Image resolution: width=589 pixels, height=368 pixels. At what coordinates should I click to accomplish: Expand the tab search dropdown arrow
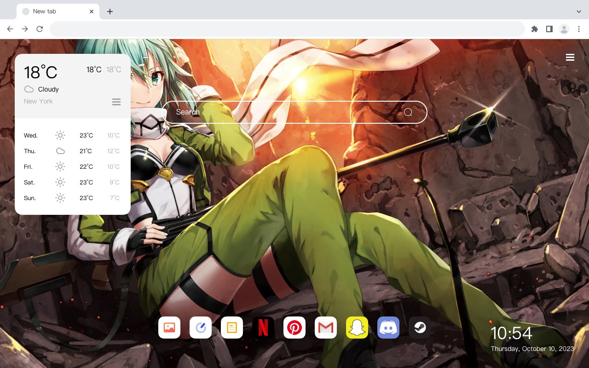[x=579, y=11]
